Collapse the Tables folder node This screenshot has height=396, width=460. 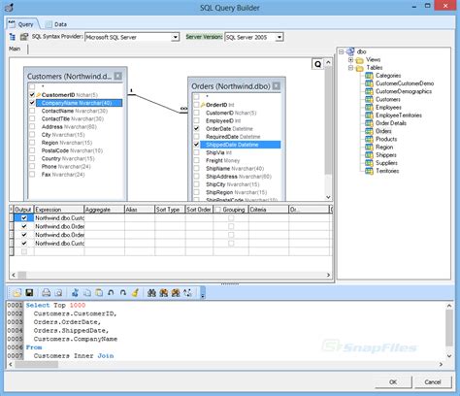click(350, 68)
